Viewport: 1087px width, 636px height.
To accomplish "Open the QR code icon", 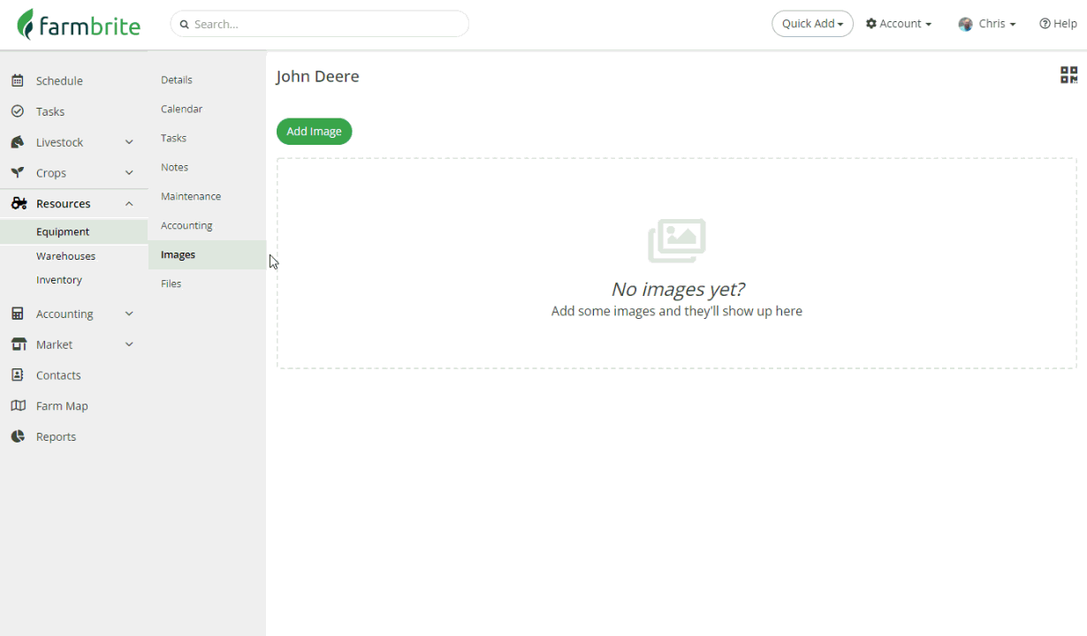I will (1068, 75).
